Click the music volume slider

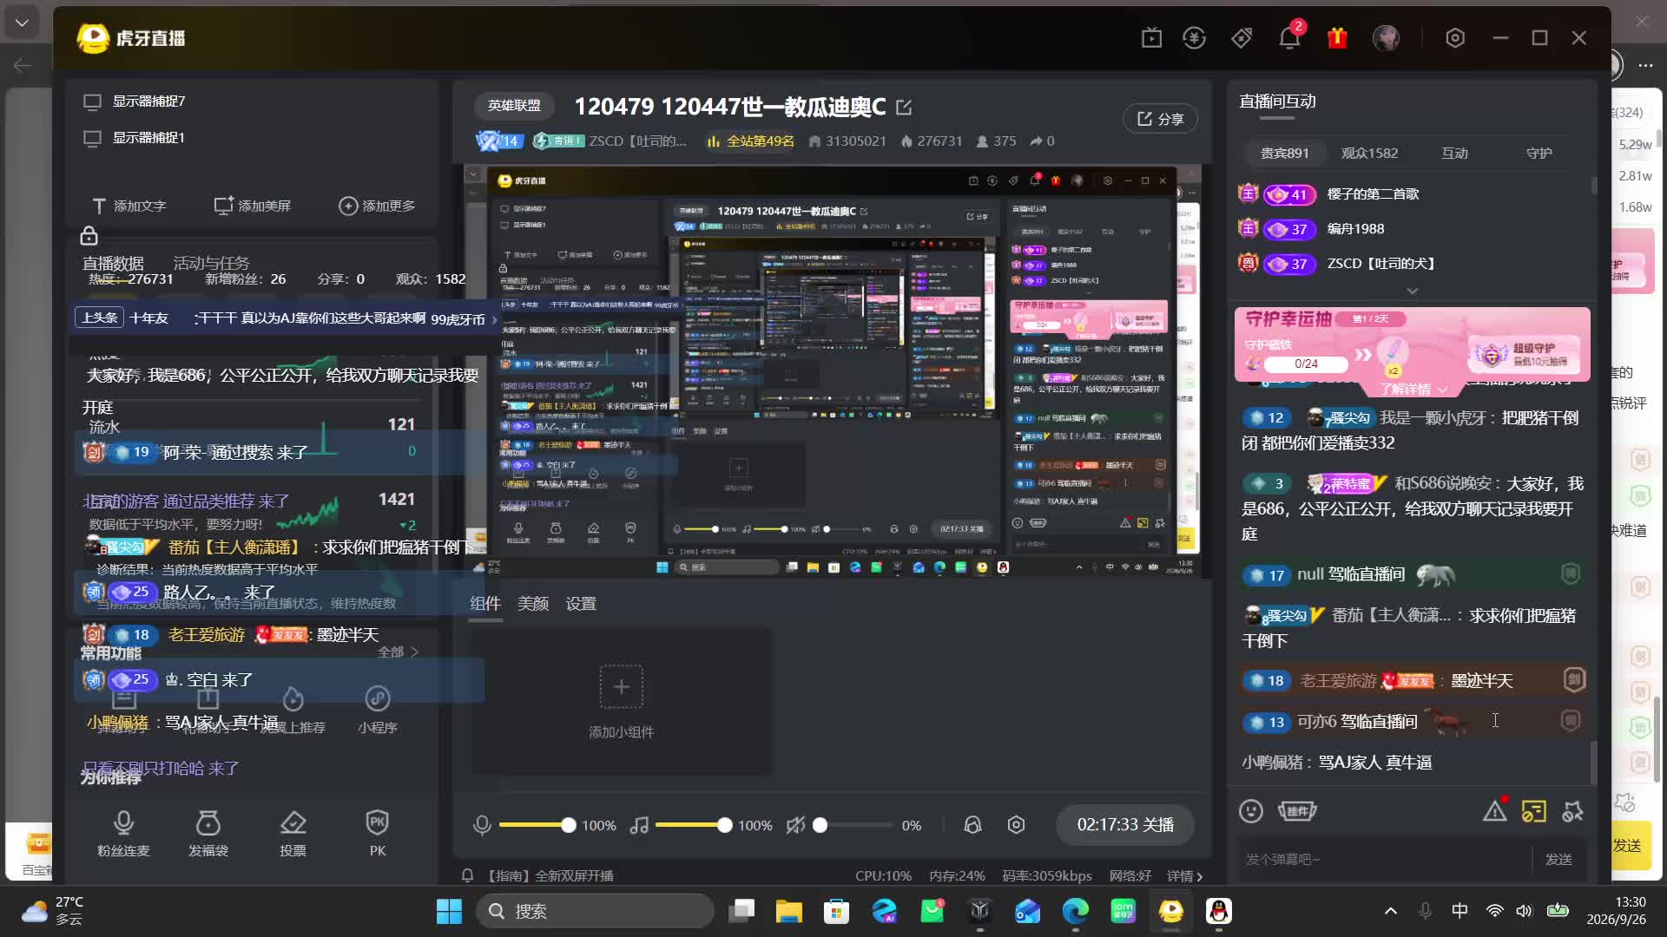pos(694,825)
